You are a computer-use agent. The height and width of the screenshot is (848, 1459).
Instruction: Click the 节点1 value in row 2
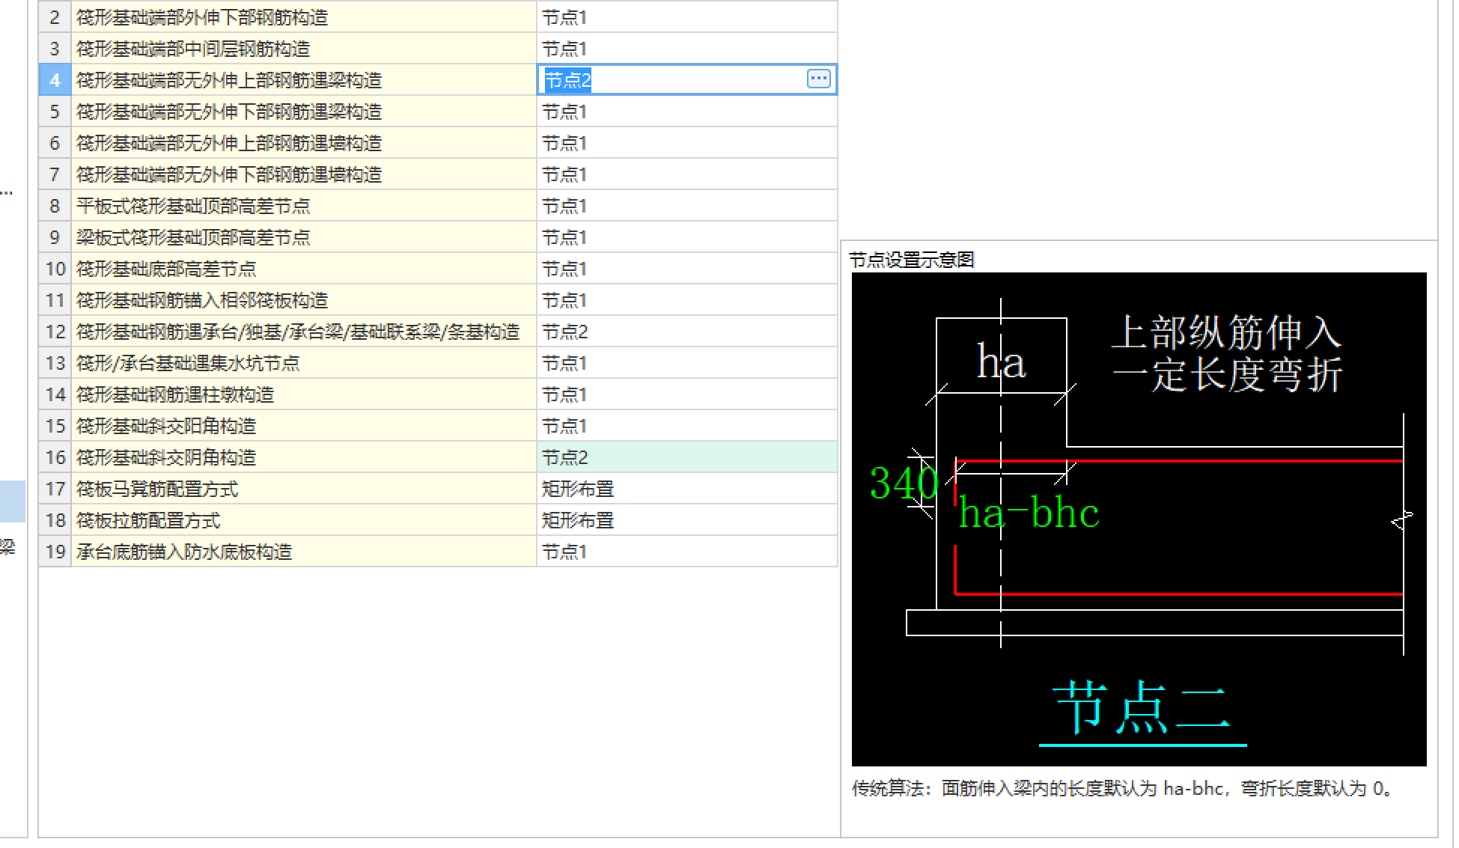[687, 16]
